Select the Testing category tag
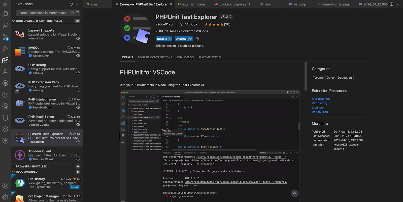The width and height of the screenshot is (403, 202). (318, 78)
